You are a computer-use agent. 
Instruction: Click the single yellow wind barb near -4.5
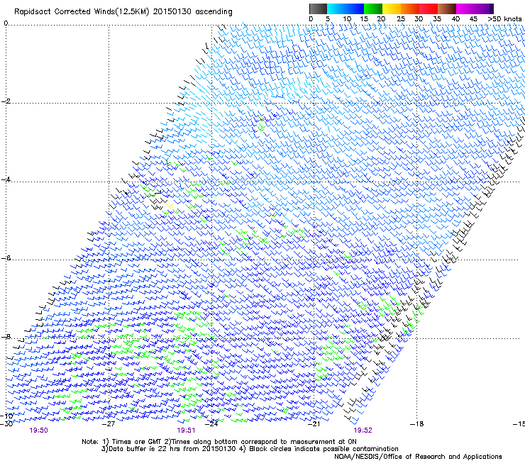click(170, 206)
